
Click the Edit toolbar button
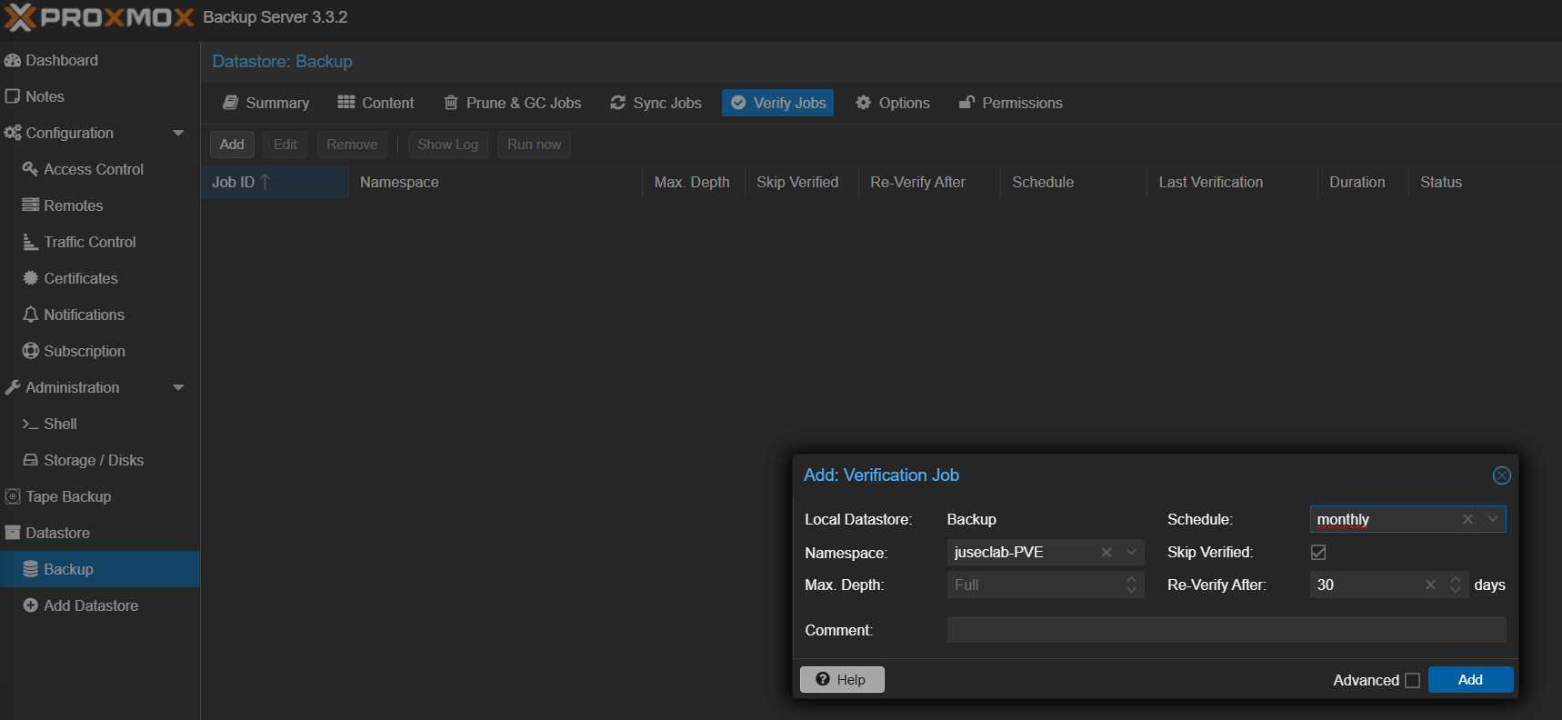point(285,145)
